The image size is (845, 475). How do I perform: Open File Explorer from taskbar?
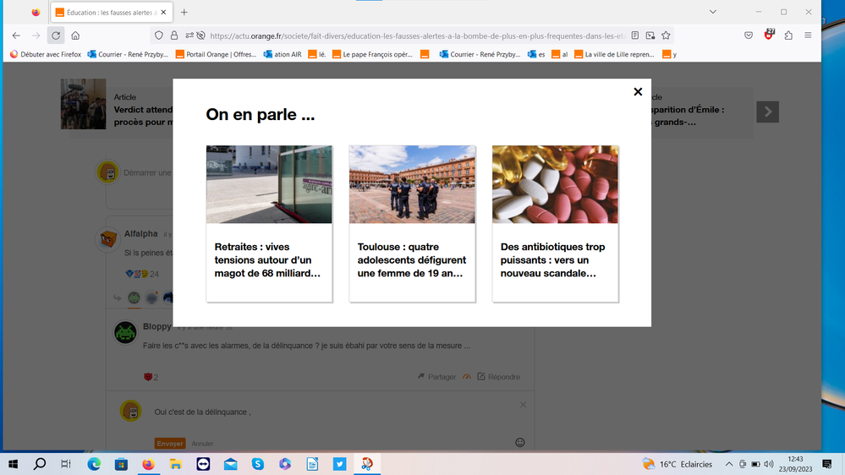click(176, 464)
